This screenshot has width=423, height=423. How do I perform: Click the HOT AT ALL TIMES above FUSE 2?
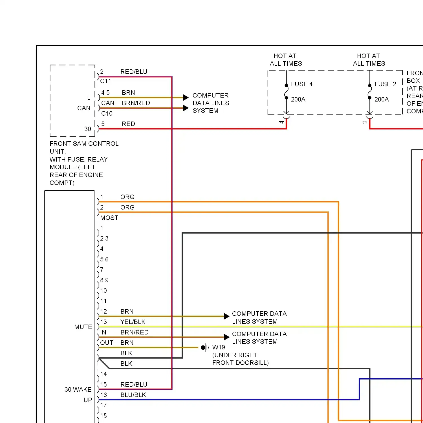369,60
